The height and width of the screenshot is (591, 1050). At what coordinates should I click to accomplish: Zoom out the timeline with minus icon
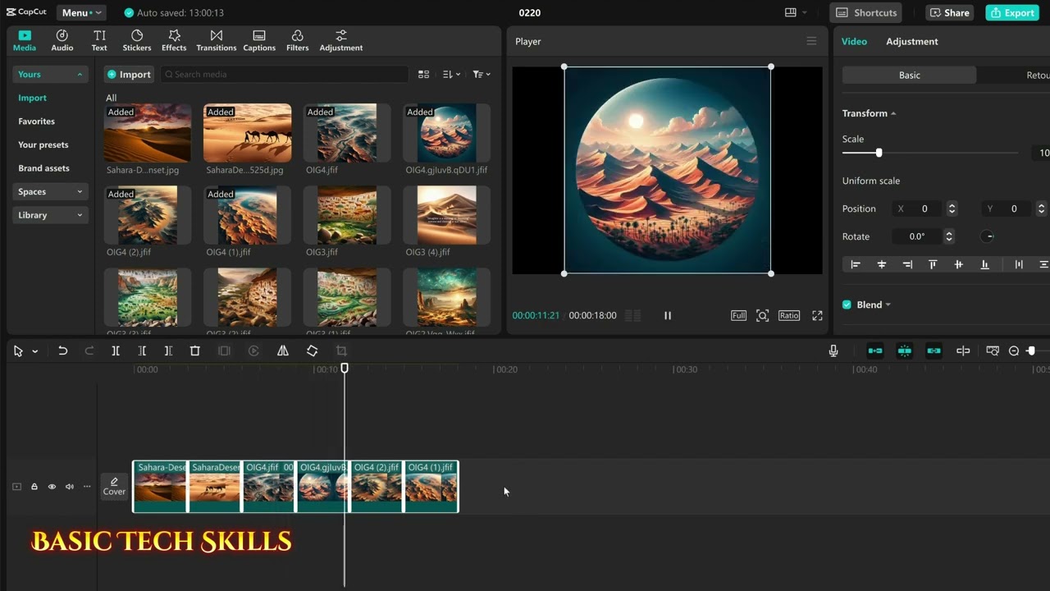point(1014,350)
